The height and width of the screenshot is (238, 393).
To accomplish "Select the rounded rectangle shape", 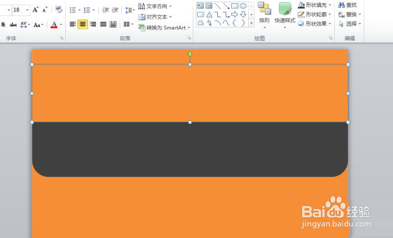I will (200, 15).
